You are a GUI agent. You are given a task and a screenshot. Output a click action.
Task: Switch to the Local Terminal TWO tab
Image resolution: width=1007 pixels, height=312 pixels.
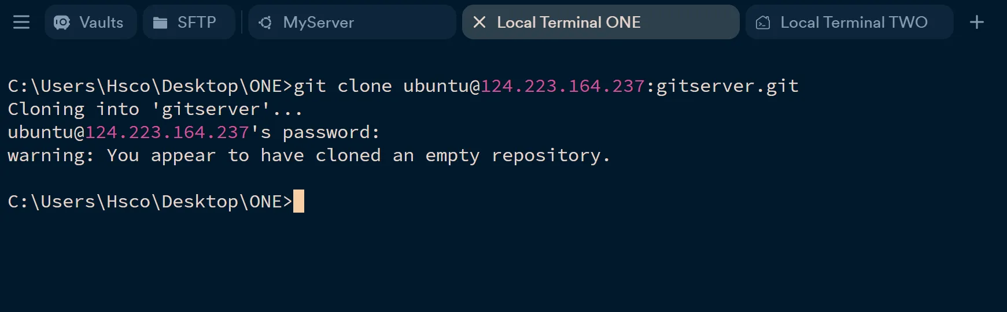[854, 23]
